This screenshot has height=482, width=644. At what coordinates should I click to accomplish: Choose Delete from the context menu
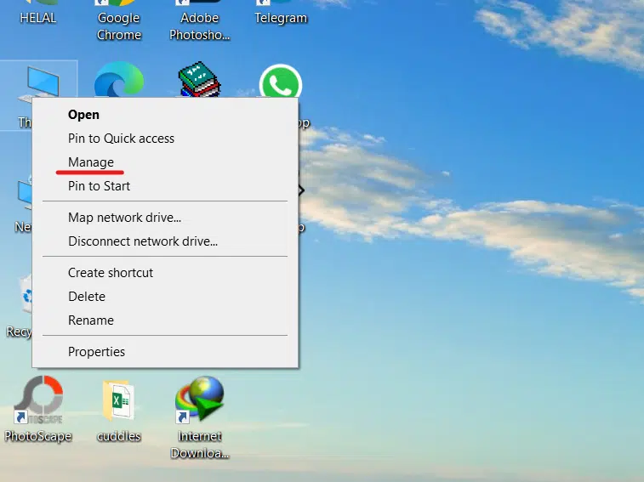click(87, 297)
